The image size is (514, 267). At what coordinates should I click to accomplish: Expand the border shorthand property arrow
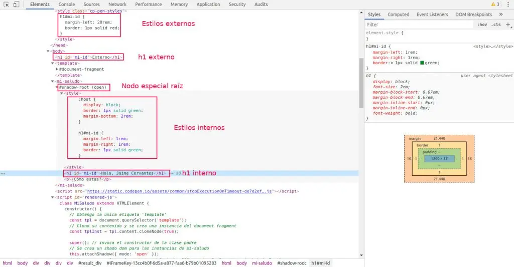click(x=393, y=63)
